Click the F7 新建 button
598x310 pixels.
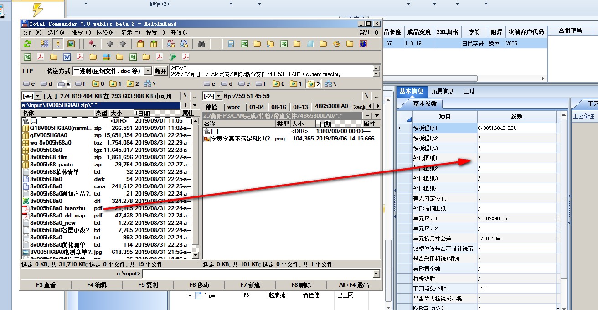coord(250,285)
